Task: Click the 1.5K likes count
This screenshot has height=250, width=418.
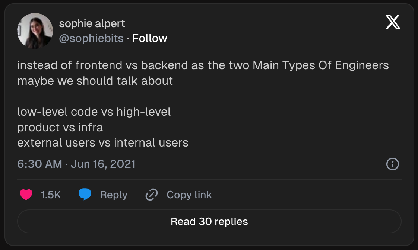Action: pos(51,195)
